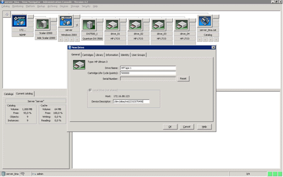Open the Monitoring menu

pos(18,6)
